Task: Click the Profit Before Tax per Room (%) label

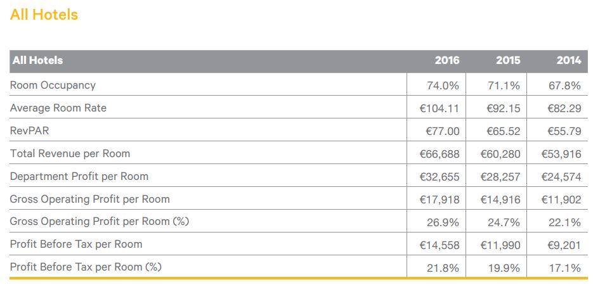Action: click(86, 267)
